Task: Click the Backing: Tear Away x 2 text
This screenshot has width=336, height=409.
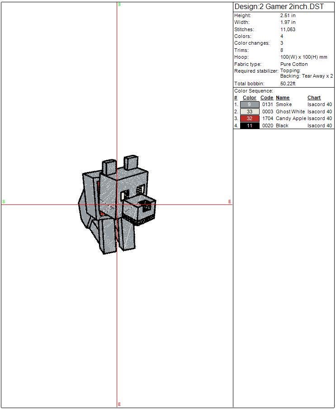Action: click(x=306, y=76)
